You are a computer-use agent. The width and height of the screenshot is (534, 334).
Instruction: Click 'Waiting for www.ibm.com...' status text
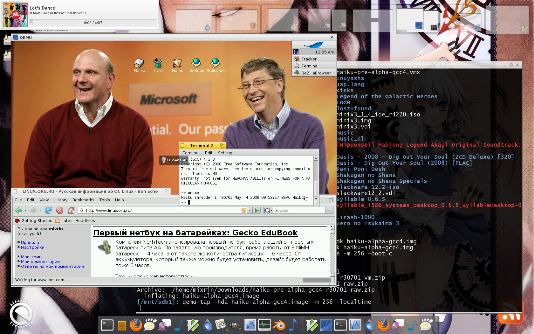pyautogui.click(x=41, y=280)
